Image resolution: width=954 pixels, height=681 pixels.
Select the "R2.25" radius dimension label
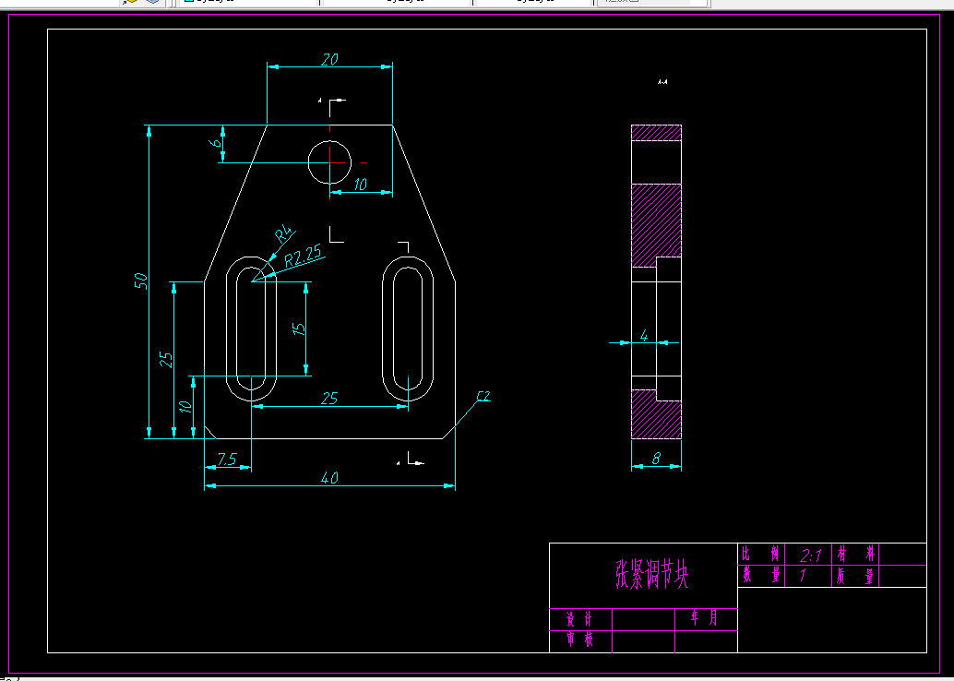click(304, 257)
